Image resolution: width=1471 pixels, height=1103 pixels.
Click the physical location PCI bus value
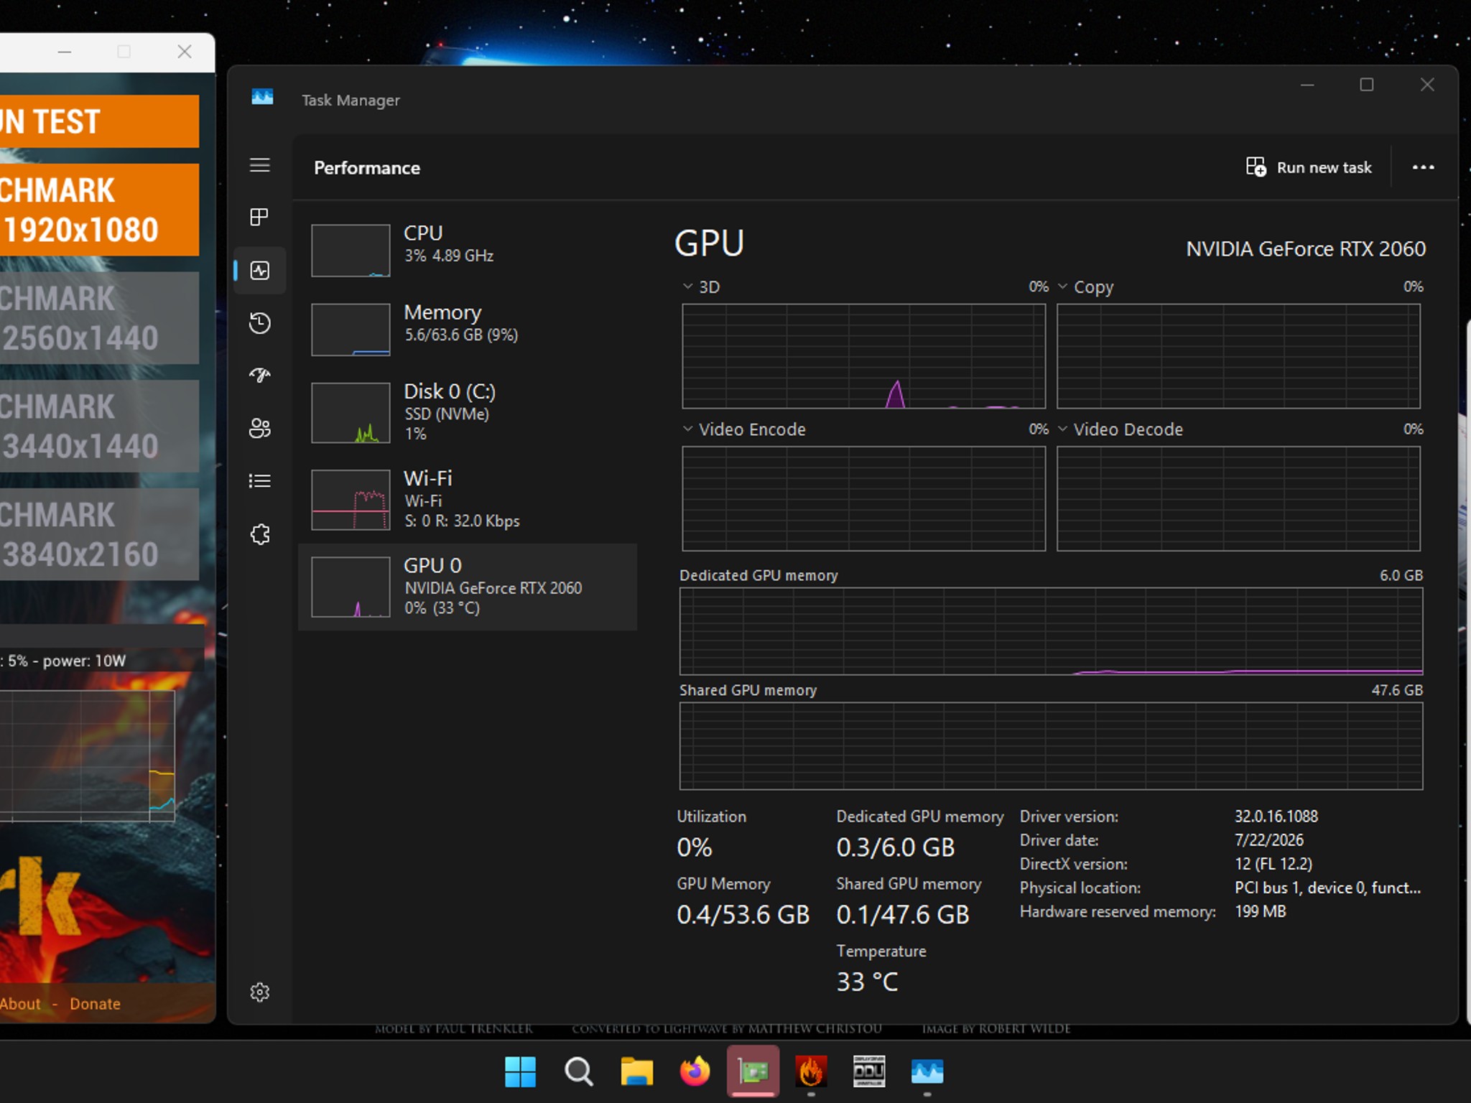point(1327,888)
